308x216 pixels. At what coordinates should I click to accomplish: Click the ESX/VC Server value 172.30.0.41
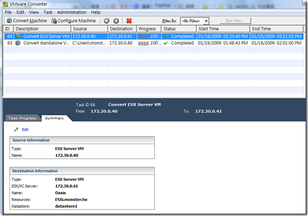coord(66,186)
